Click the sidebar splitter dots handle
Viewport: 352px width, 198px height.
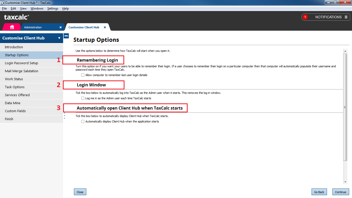click(64, 116)
